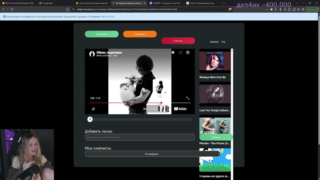Click the 'Заказал: loq' requester label
This screenshot has width=320, height=180.
pos(217,42)
